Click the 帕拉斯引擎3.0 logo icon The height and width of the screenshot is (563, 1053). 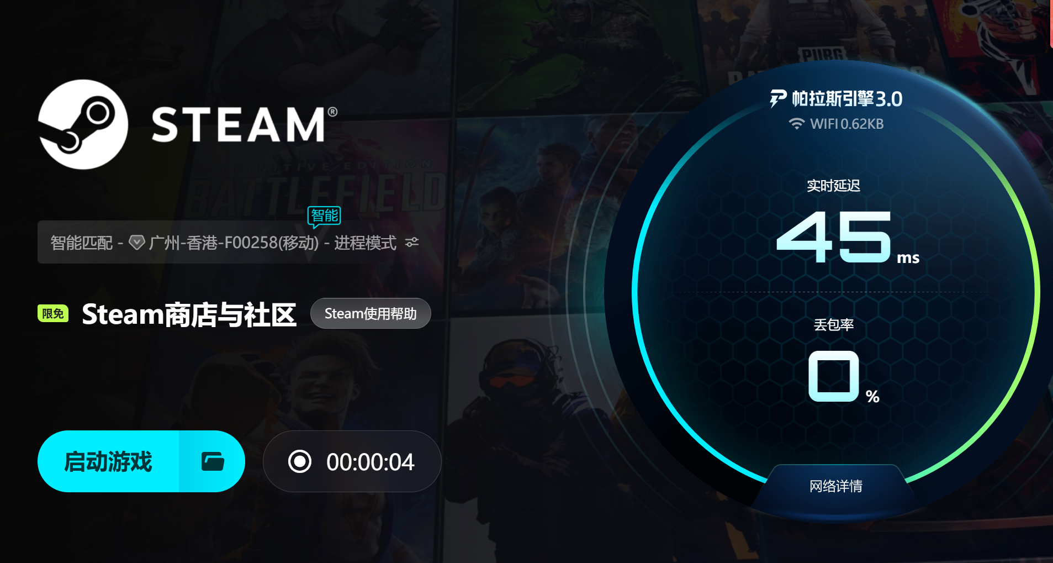pyautogui.click(x=778, y=99)
